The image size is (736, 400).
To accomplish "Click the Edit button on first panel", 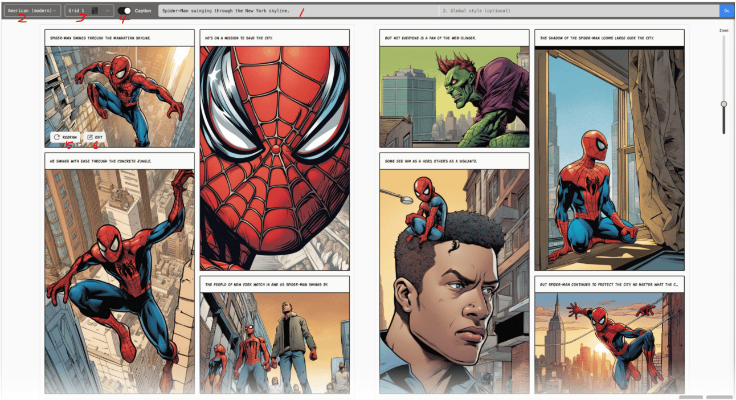I will pyautogui.click(x=95, y=137).
